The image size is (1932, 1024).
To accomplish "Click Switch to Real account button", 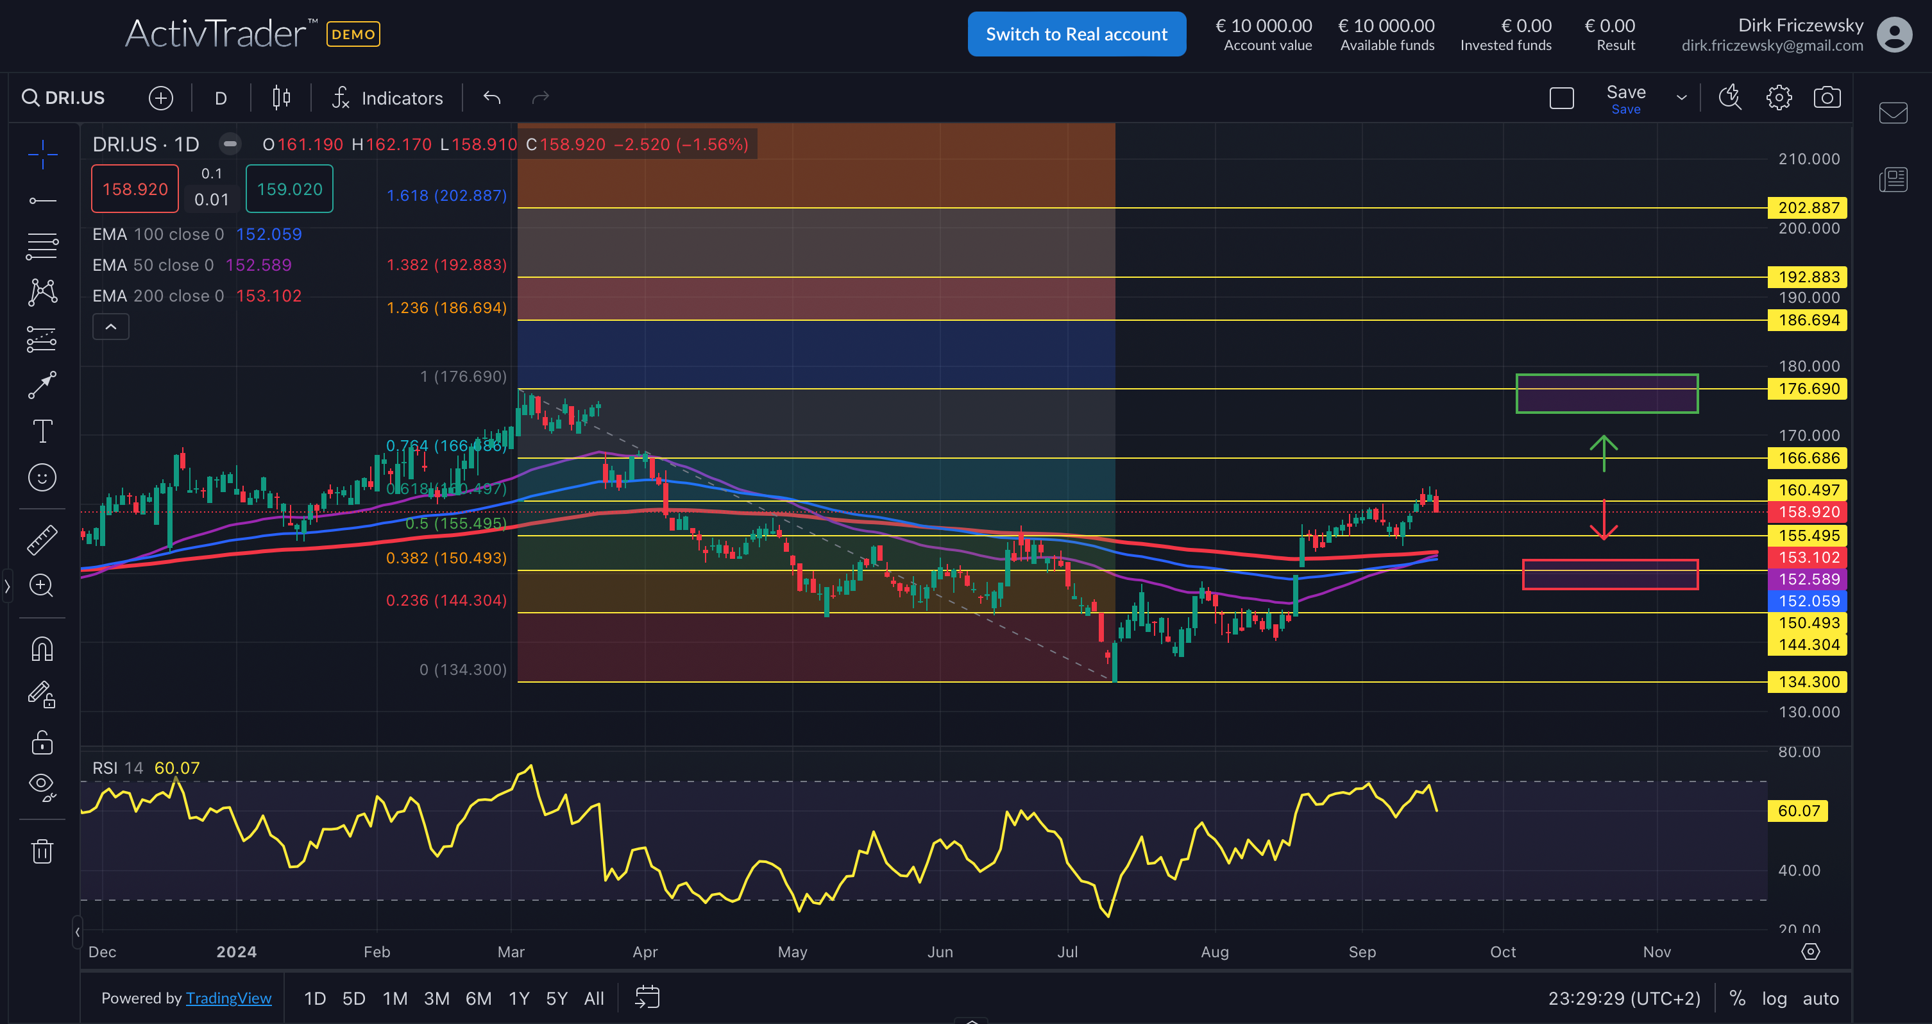I will pyautogui.click(x=1076, y=34).
